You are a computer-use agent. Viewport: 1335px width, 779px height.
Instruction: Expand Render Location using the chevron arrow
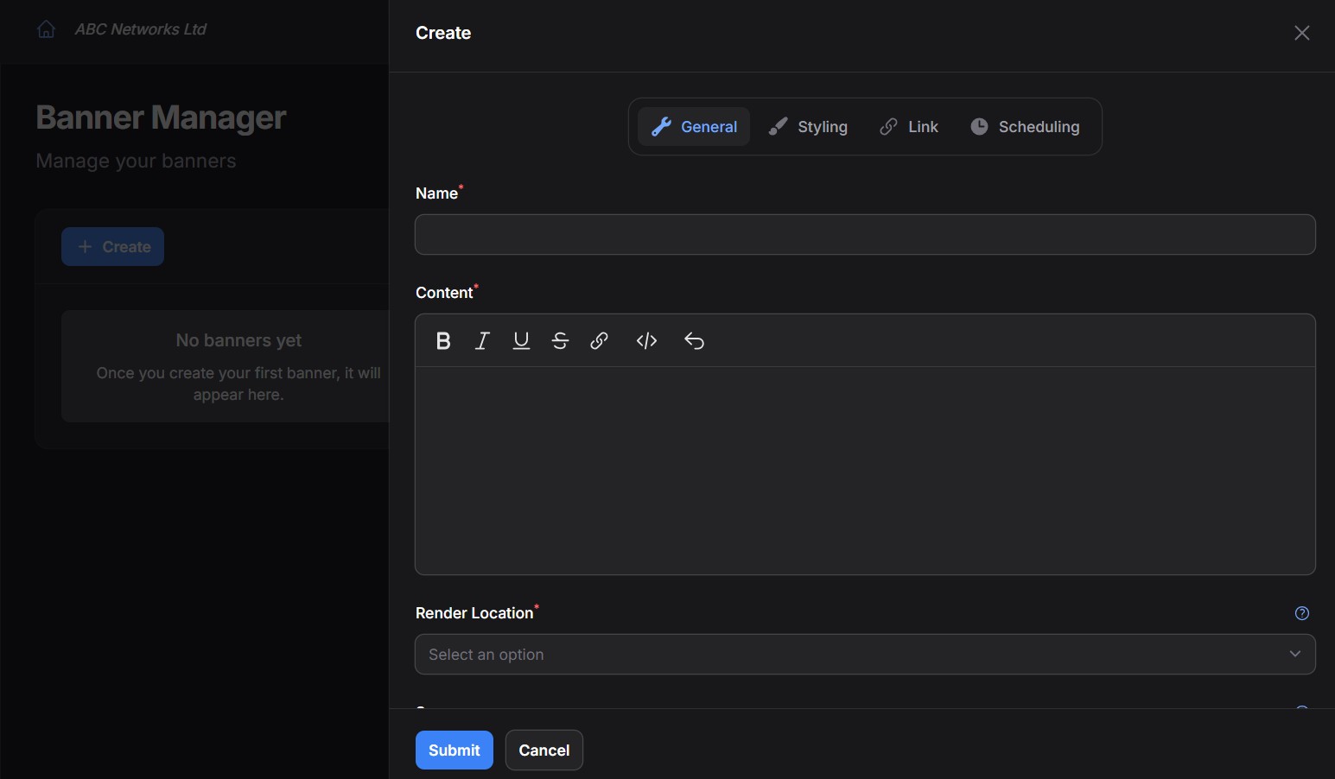pyautogui.click(x=1294, y=654)
